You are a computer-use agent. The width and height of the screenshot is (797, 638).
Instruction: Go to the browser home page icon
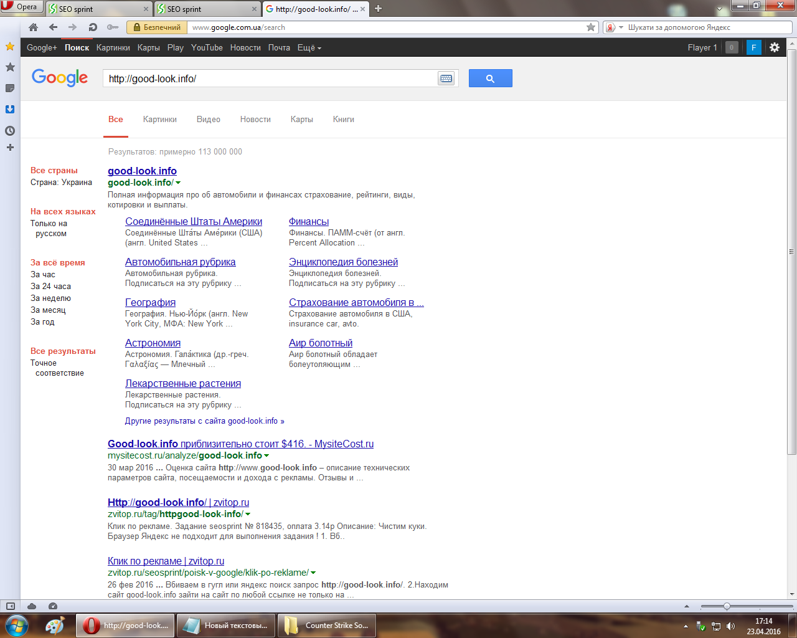coord(34,27)
